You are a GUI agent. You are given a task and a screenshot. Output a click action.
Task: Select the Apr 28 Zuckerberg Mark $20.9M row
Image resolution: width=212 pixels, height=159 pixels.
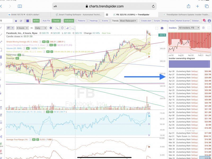190,71
